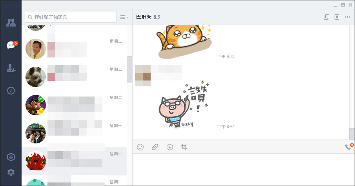Select the screen capture crop tool

tap(184, 147)
